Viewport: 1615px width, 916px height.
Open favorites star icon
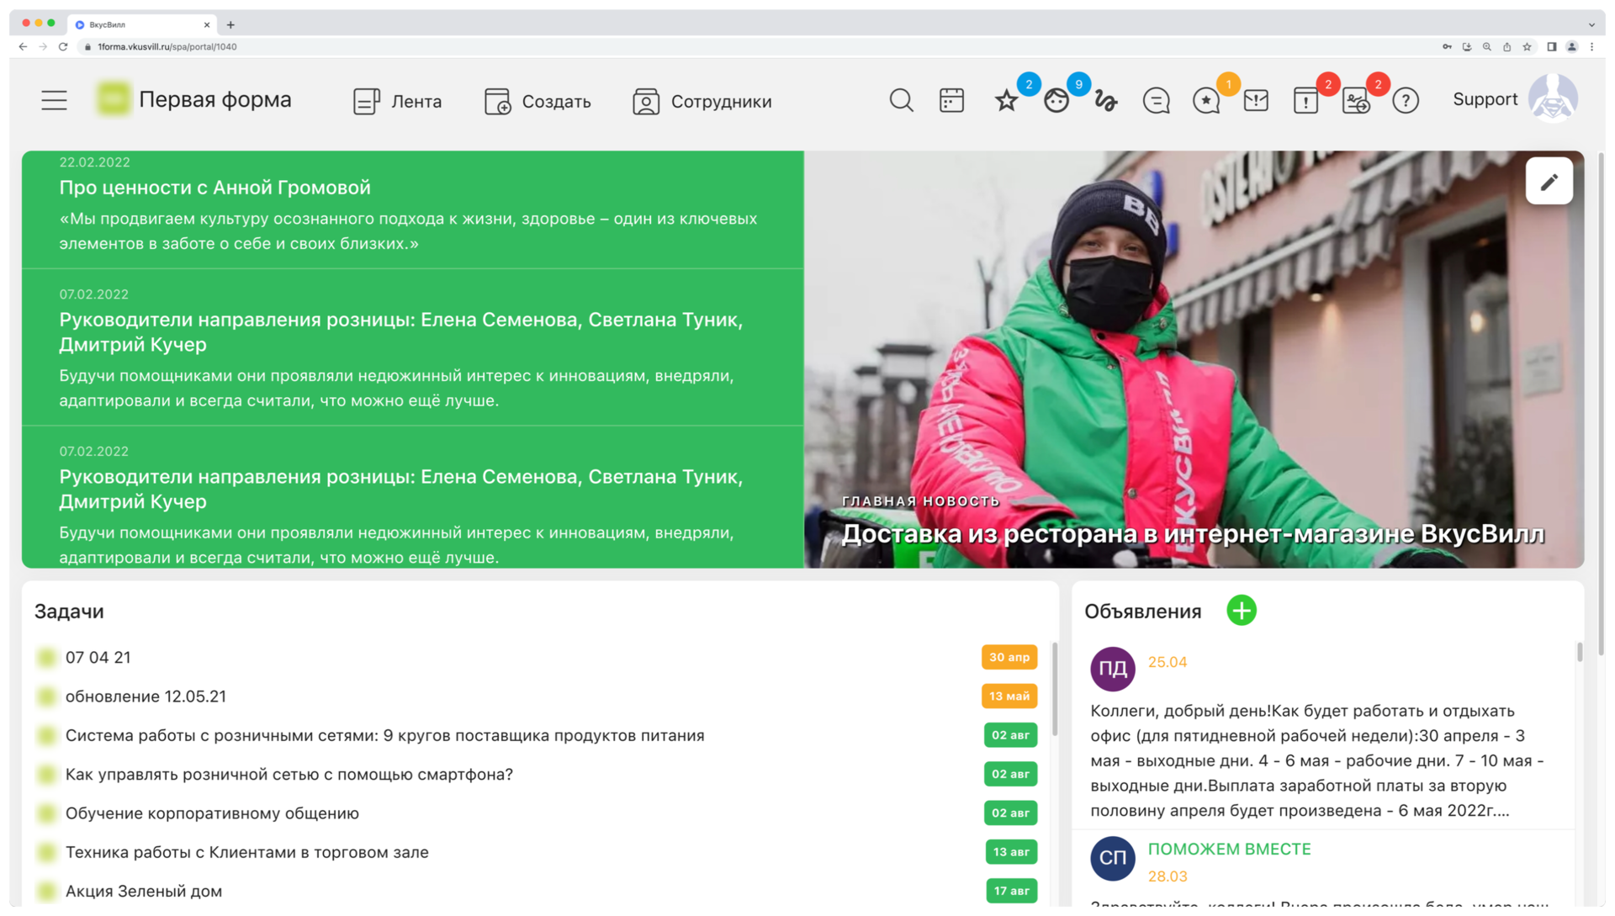1006,102
